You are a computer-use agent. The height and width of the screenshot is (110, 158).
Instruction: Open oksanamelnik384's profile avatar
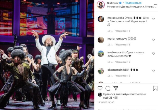pyautogui.click(x=101, y=71)
